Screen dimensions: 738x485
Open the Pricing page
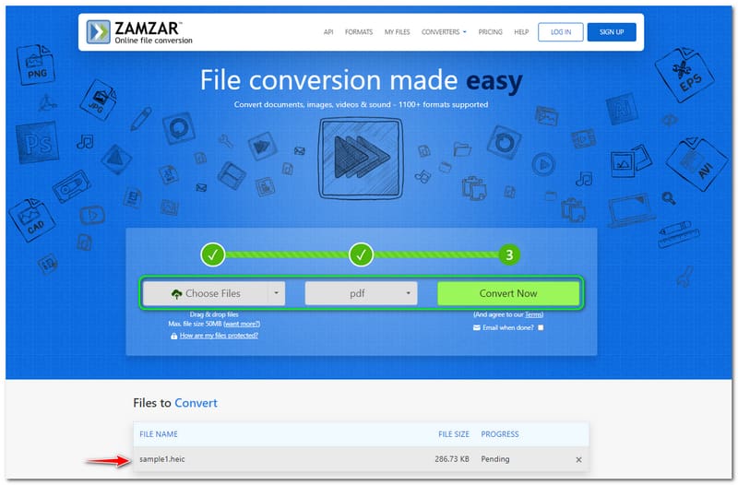pos(490,32)
